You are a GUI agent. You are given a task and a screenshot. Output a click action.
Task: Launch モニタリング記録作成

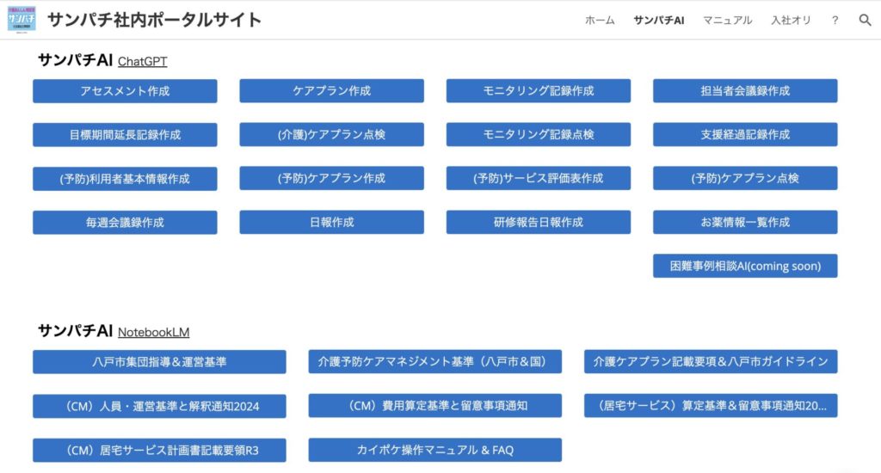[x=538, y=91]
